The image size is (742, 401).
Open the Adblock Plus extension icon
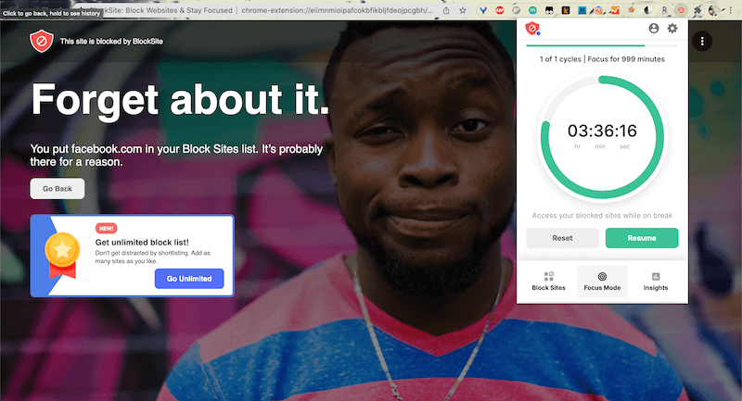coord(500,10)
